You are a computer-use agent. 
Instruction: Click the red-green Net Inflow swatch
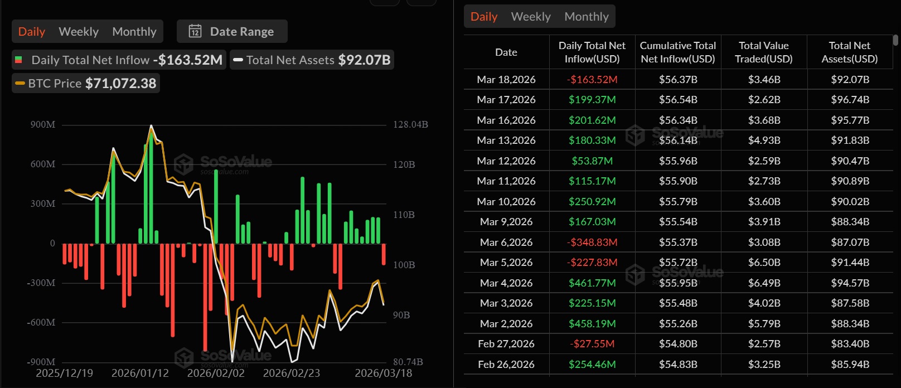[18, 60]
